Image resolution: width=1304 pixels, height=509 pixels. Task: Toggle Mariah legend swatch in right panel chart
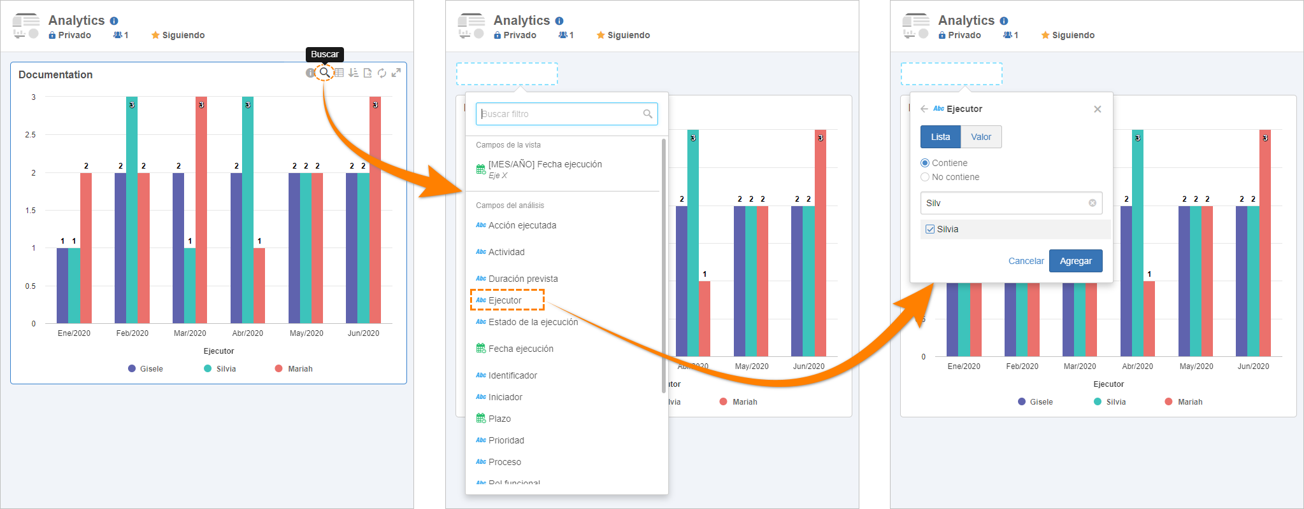pyautogui.click(x=1168, y=401)
